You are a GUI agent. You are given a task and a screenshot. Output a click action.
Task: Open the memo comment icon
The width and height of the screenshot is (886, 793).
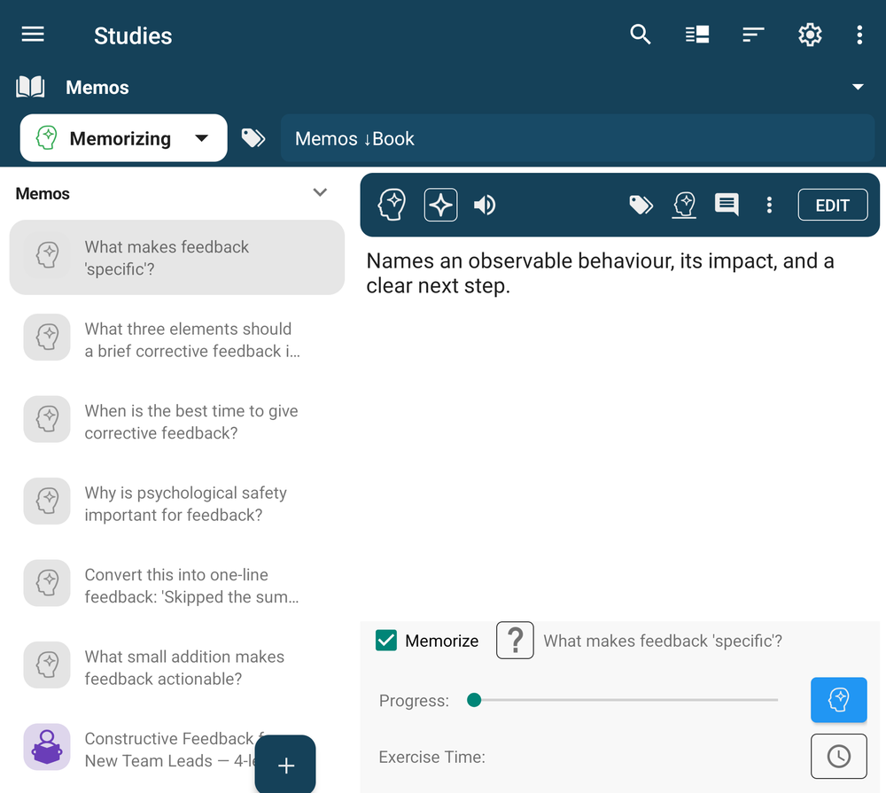tap(727, 205)
